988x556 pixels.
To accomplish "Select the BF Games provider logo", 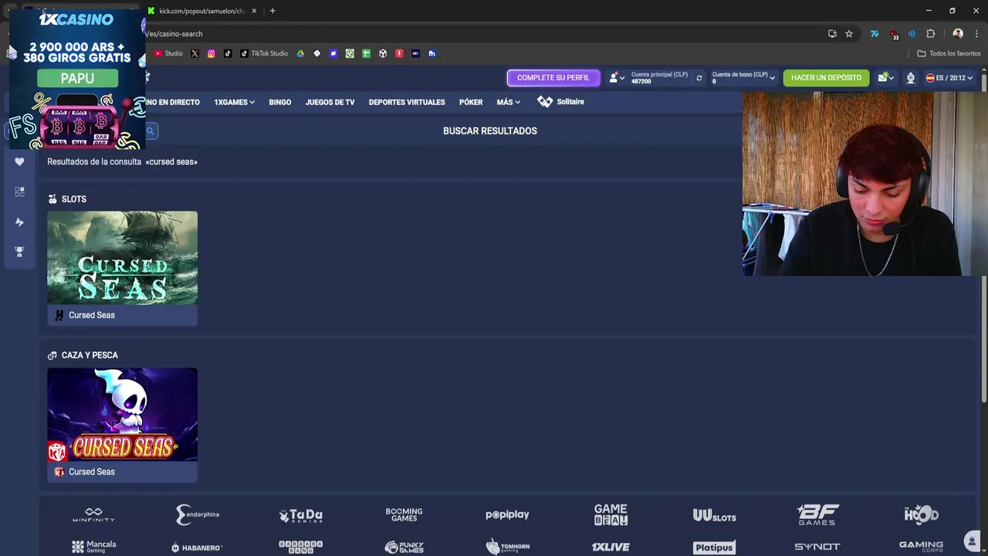I will point(817,515).
